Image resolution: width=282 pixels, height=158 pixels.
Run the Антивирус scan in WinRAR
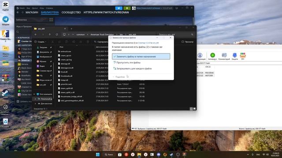(212, 57)
